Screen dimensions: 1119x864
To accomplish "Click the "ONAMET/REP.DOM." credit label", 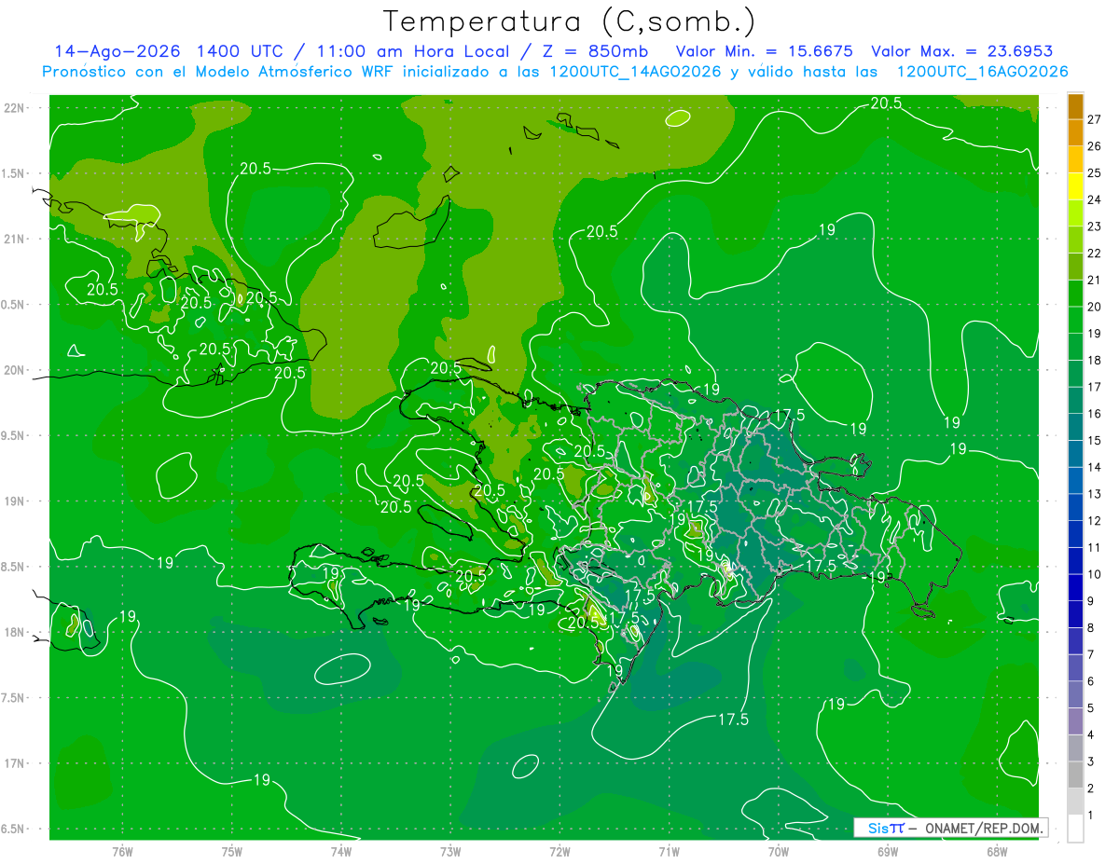I will click(x=985, y=828).
